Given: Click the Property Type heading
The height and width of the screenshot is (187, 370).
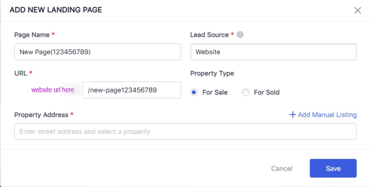Looking at the screenshot, I should [212, 73].
